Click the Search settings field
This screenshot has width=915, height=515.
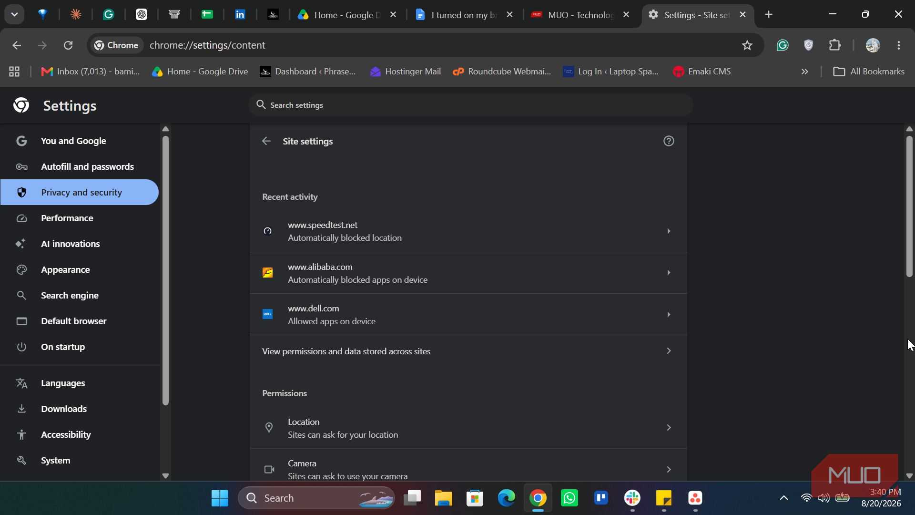(x=470, y=105)
